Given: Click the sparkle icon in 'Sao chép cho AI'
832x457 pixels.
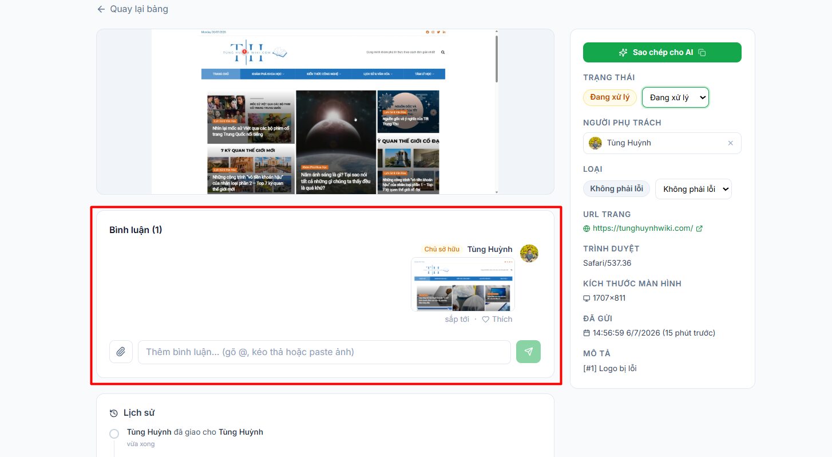Looking at the screenshot, I should (x=623, y=53).
